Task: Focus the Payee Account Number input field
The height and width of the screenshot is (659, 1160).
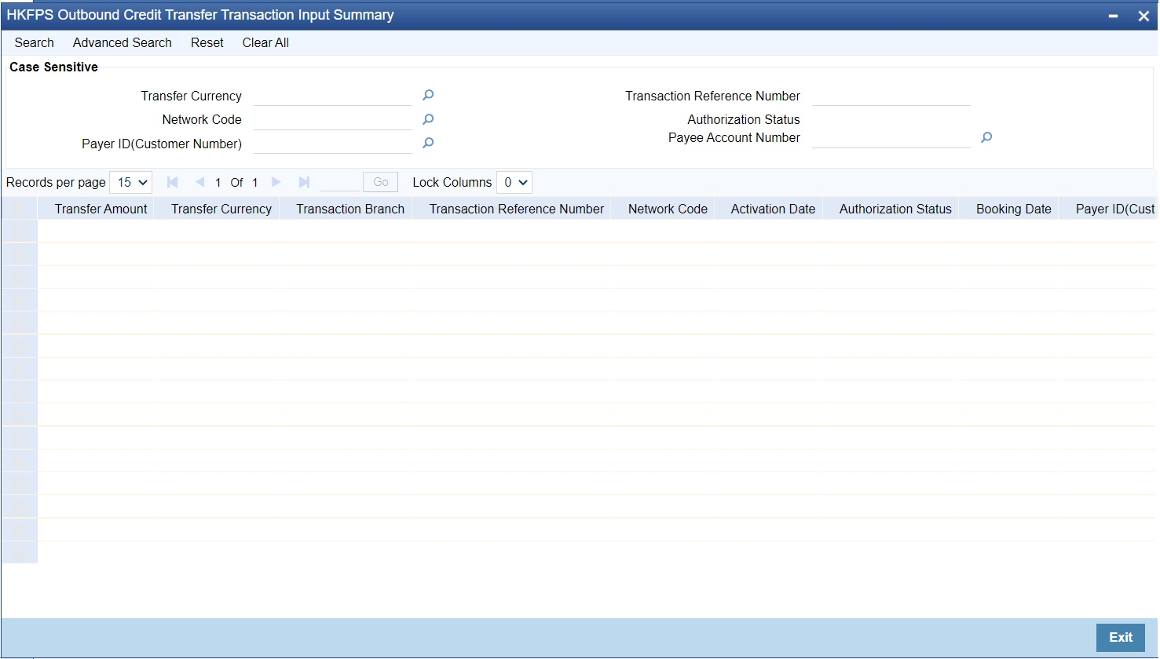Action: click(891, 138)
